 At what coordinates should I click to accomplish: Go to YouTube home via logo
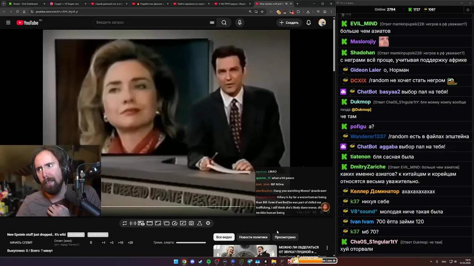point(27,23)
